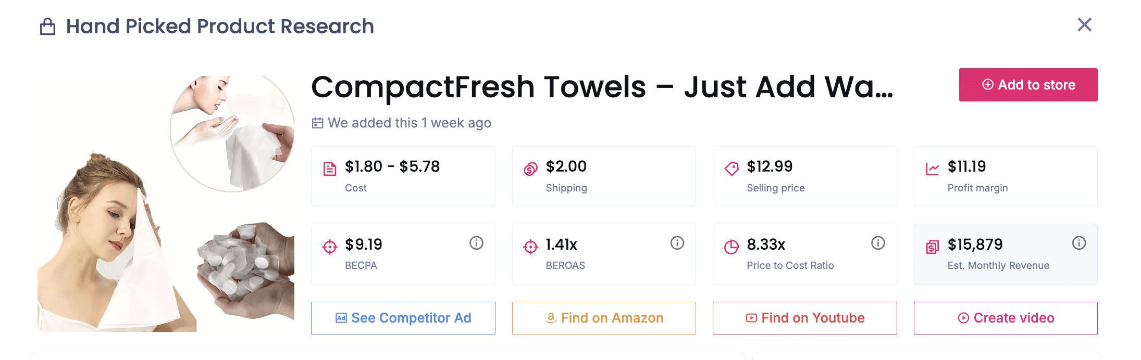The image size is (1141, 360).
Task: Open the Price to Cost Ratio info tooltip
Action: click(x=877, y=242)
